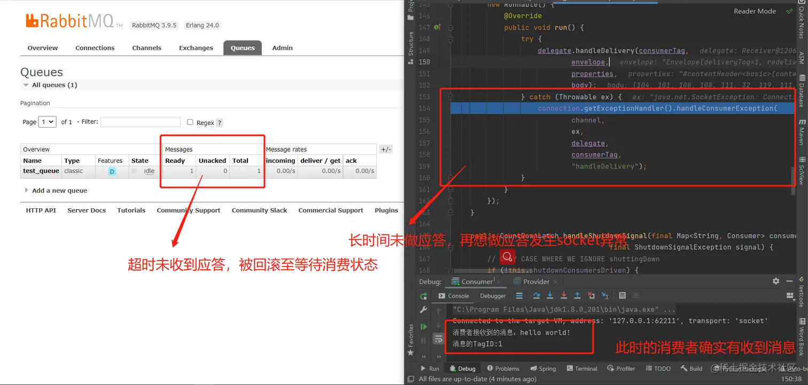Screen dimensions: 808x385
Task: Click the Step Into debugger icon
Action: tap(549, 295)
